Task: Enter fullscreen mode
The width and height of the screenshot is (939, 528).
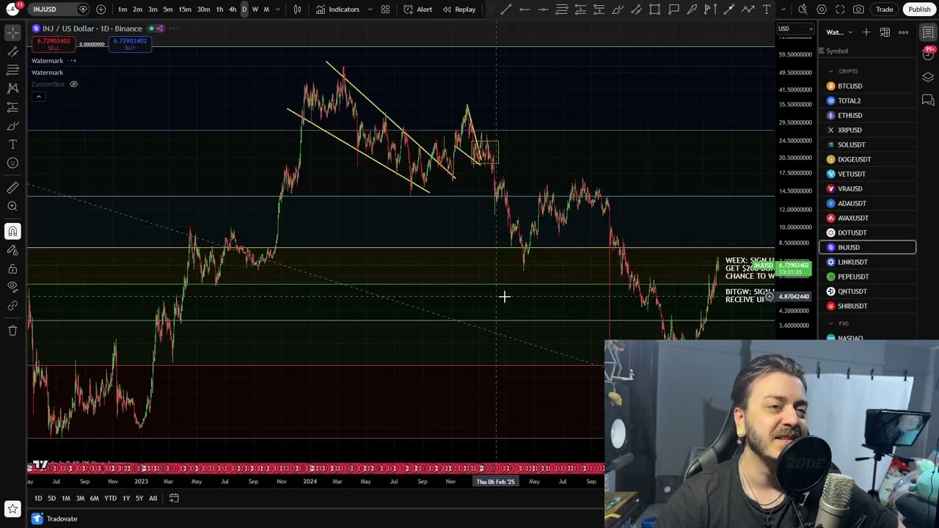Action: [840, 10]
